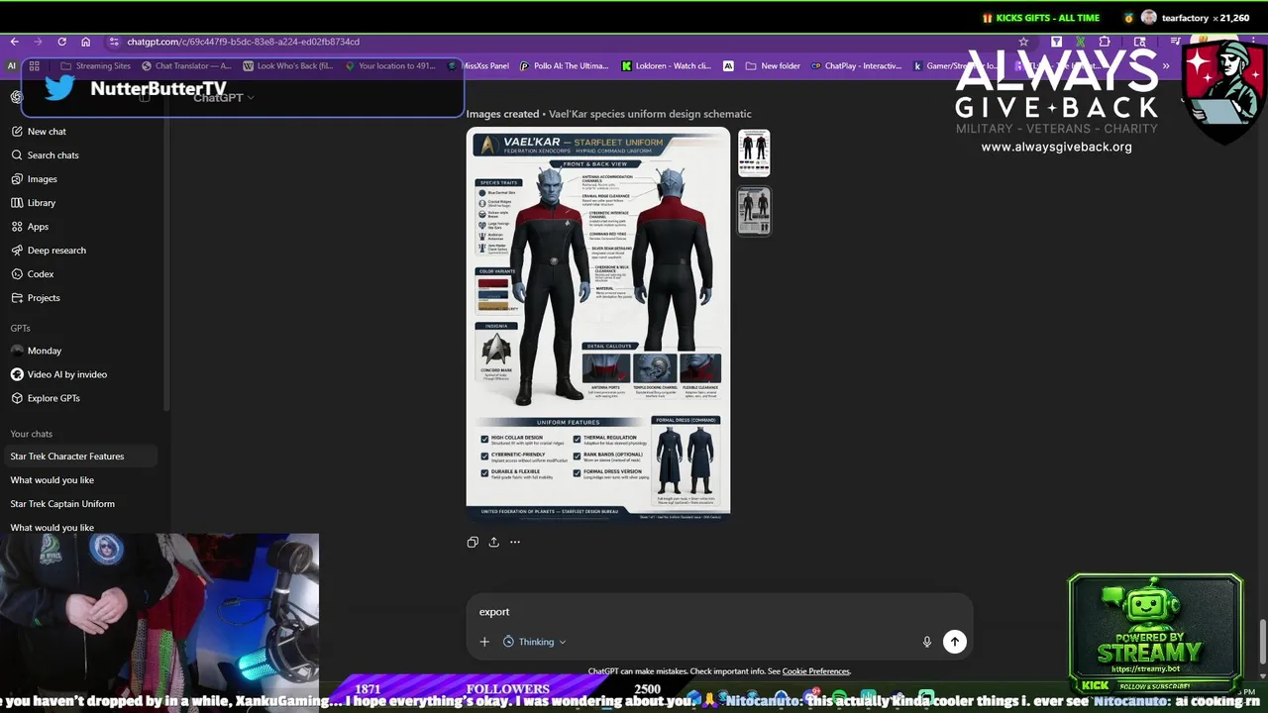
Task: Show more bookmarks via double chevron
Action: (x=1165, y=65)
